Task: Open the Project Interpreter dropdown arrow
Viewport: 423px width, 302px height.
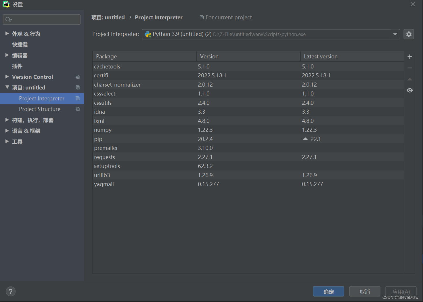Action: [395, 34]
